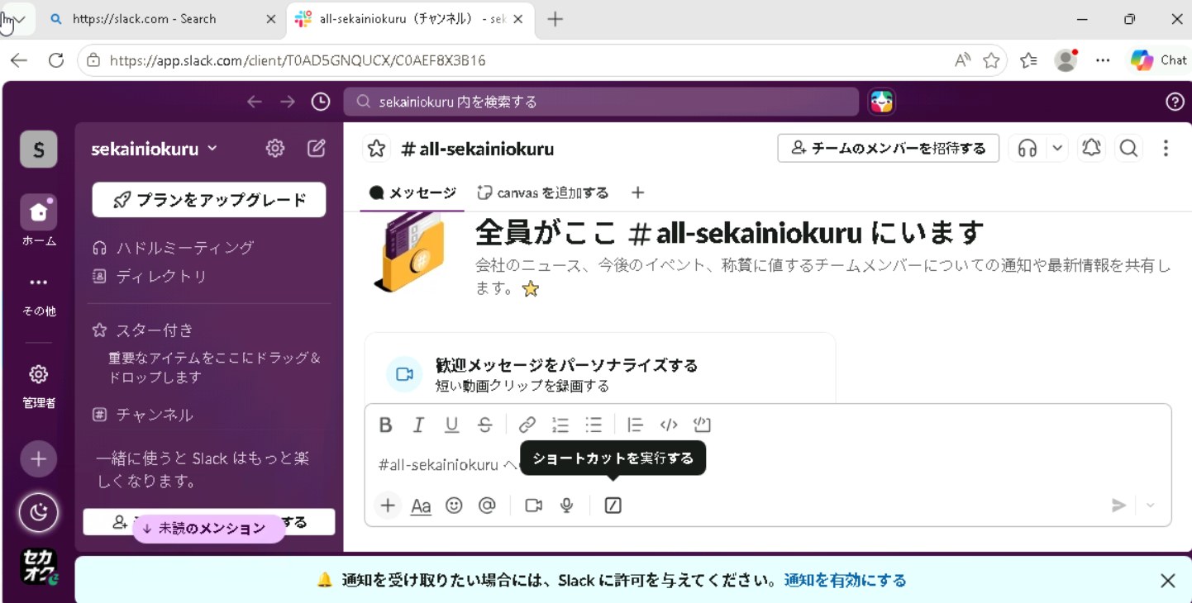Start a bulleted list in composer
Viewport: 1192px width, 603px height.
click(594, 425)
